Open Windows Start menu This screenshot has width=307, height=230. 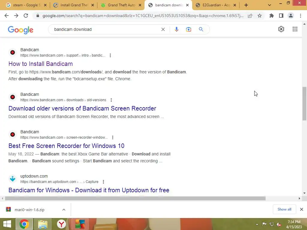point(7,224)
